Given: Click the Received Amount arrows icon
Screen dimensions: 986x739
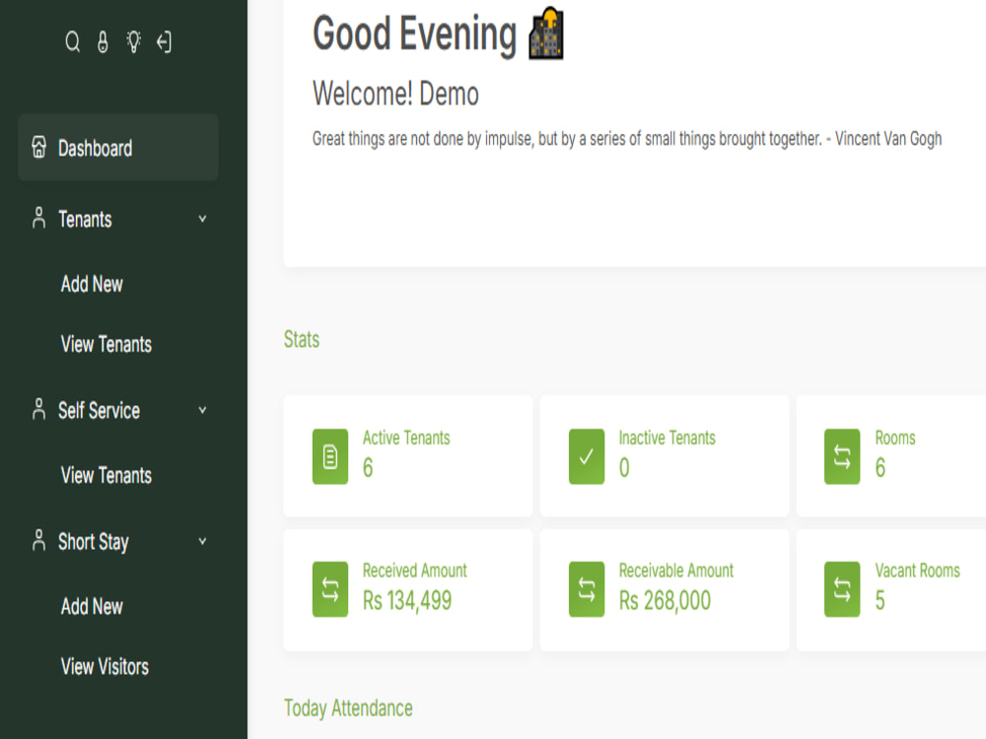Looking at the screenshot, I should coord(330,589).
